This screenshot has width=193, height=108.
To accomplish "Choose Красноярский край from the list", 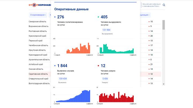I will click(x=38, y=36).
